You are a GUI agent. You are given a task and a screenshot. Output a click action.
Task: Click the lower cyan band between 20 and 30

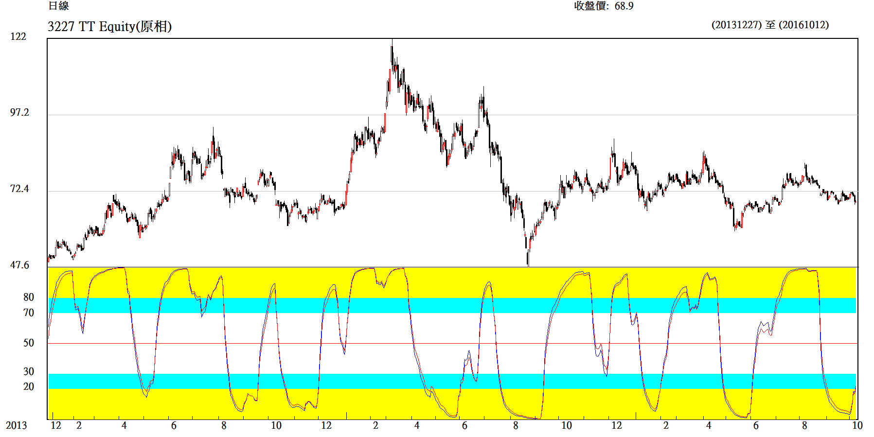tap(452, 381)
